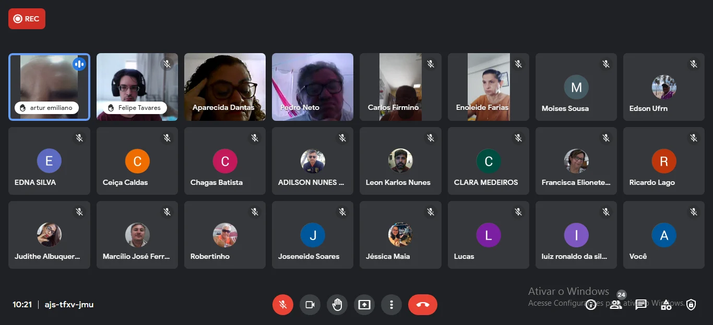Viewport: 713px width, 325px height.
Task: Show the participants list with 24 badge
Action: (616, 305)
